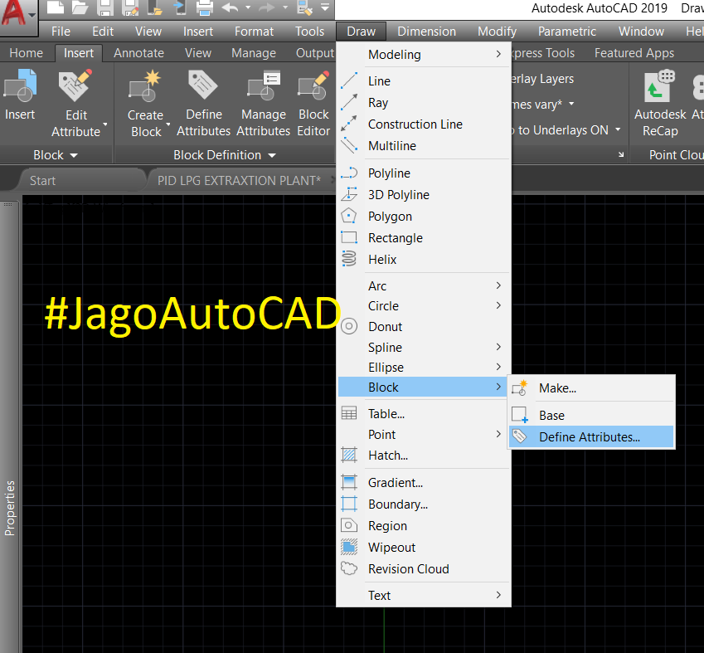Select 3D Polyline menu entry
Viewport: 704px width, 653px height.
tap(424, 195)
